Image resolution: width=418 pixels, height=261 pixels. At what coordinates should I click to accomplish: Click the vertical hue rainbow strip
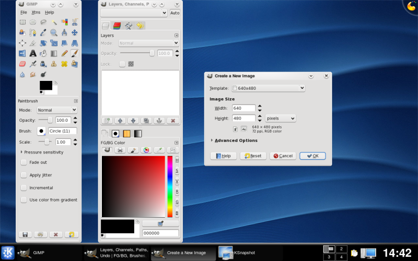(170, 187)
